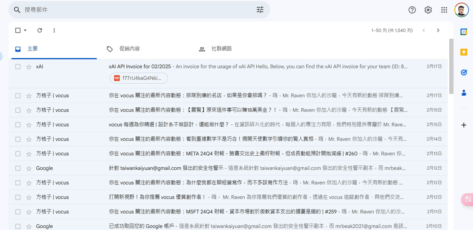Star the vocus email dated 2月17日
This screenshot has height=230, width=473.
point(29,96)
